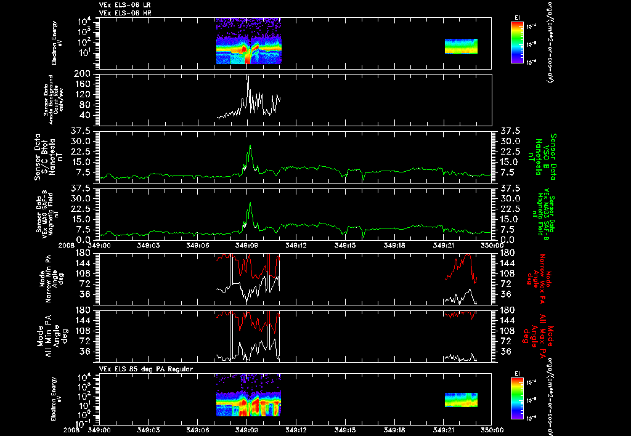The image size is (631, 436).
Task: Click the '120' tick on the count rate axis
Action: click(x=83, y=95)
